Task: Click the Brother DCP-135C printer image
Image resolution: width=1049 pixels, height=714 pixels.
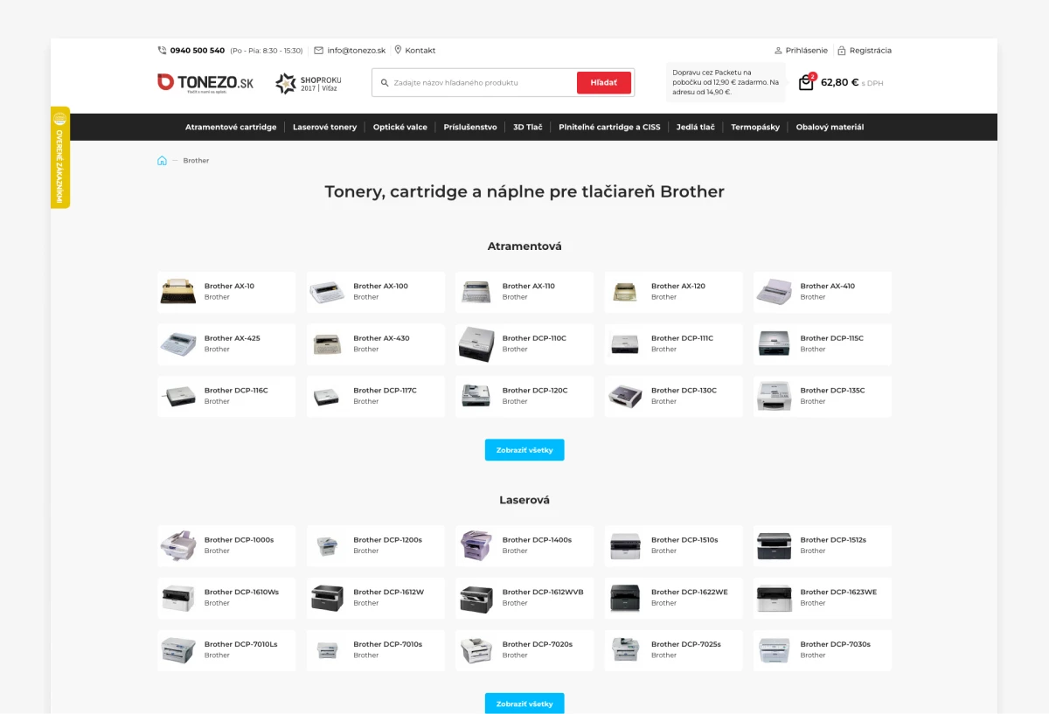Action: click(x=774, y=397)
